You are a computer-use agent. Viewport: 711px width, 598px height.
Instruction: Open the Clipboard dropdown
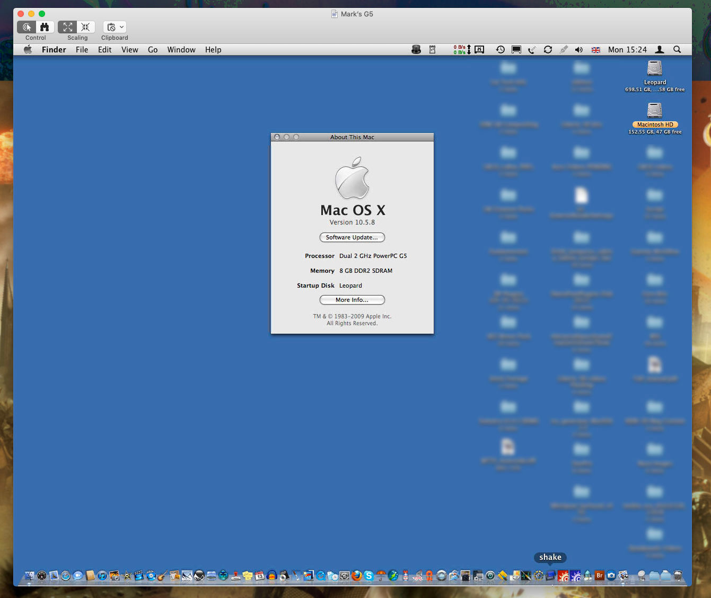coord(115,27)
